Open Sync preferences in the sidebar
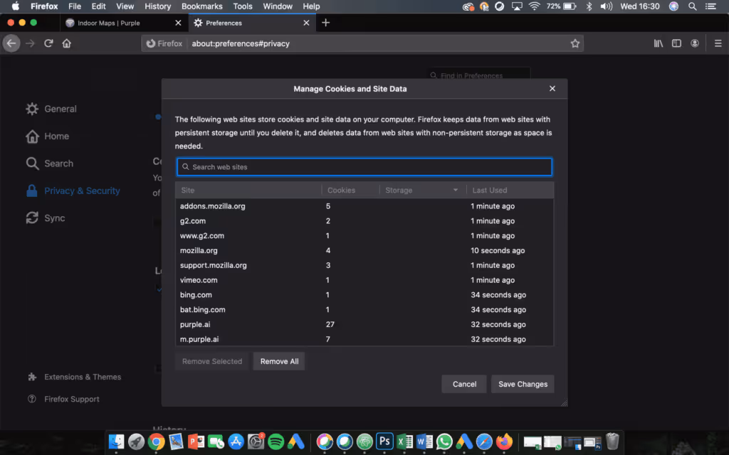Screen dimensions: 729x455 pos(46,218)
